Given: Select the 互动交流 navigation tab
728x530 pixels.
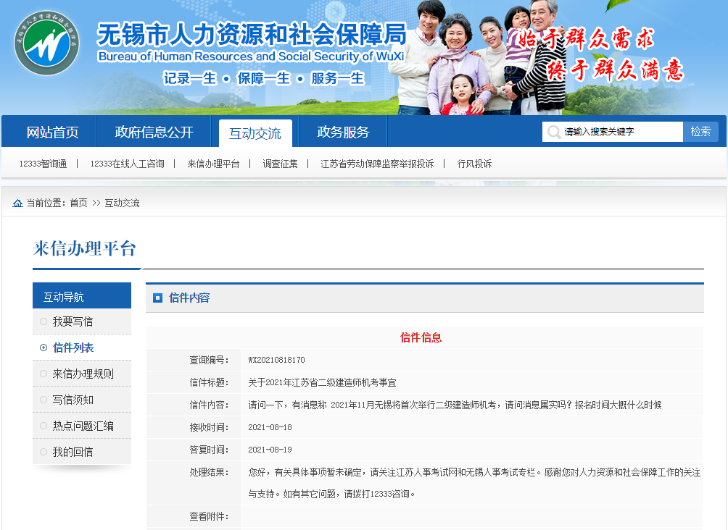Looking at the screenshot, I should [255, 132].
